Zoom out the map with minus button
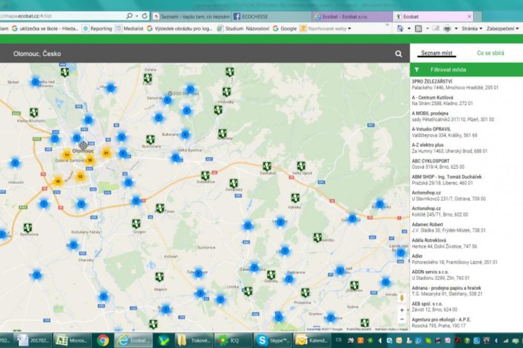Image resolution: width=523 pixels, height=348 pixels. pyautogui.click(x=402, y=319)
